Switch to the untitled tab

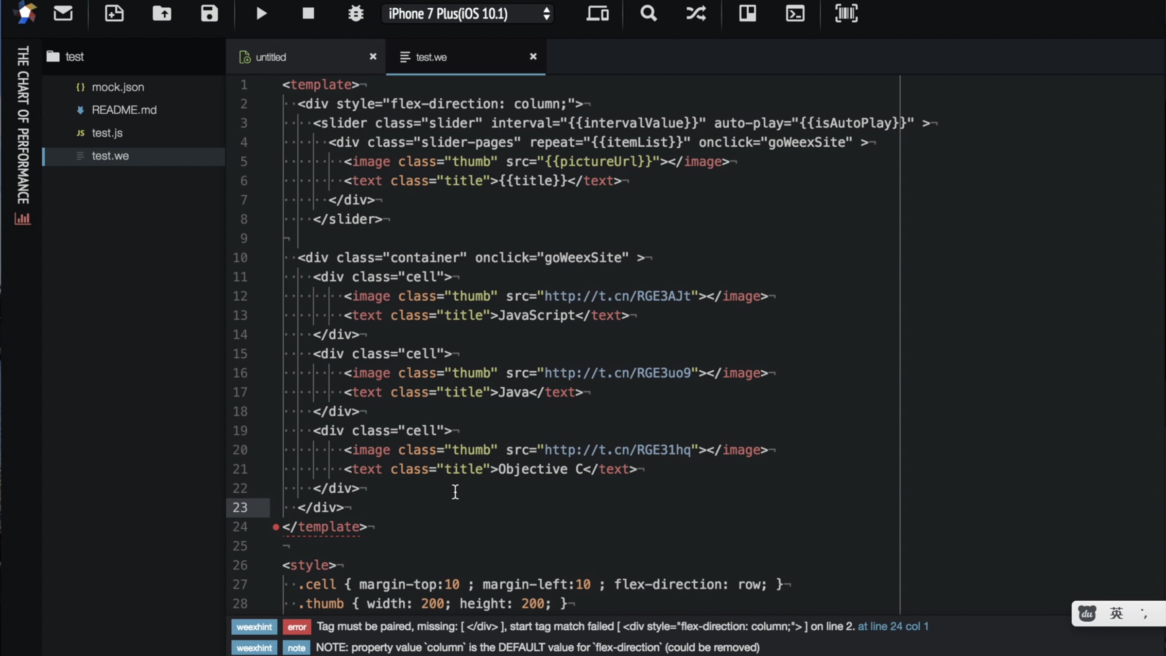coord(271,57)
